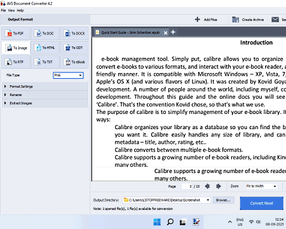
Task: Select the To eBook output format
Action: 74,62
